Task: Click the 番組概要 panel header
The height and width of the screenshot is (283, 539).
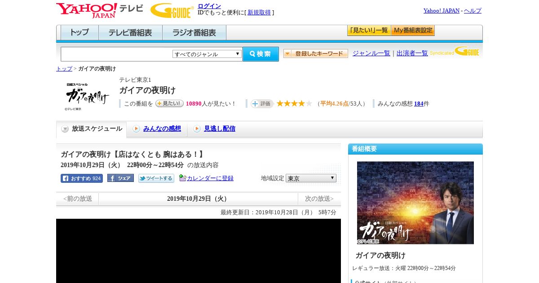Action: click(x=415, y=149)
